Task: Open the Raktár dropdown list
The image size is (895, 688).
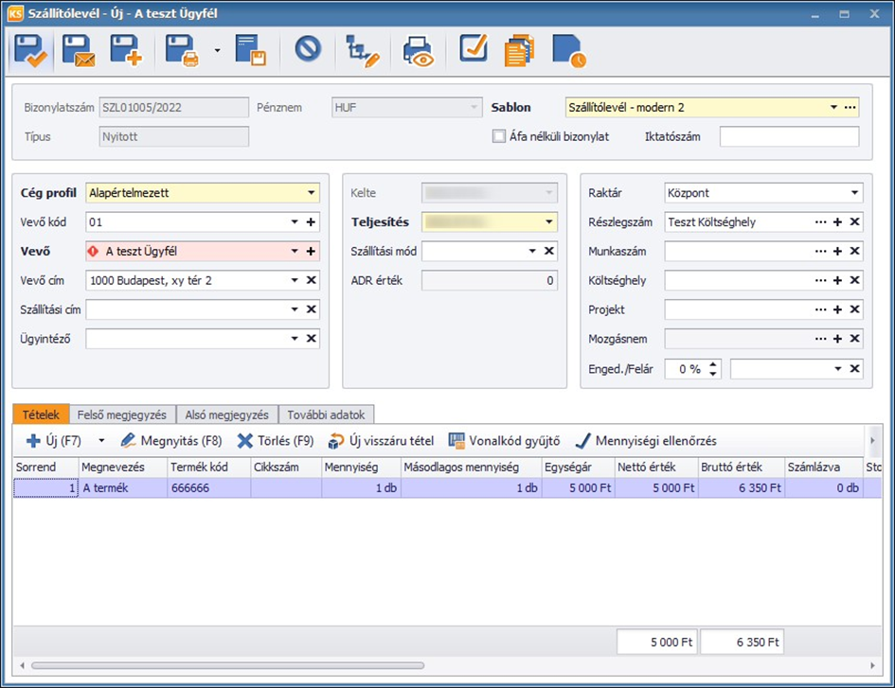Action: tap(854, 193)
